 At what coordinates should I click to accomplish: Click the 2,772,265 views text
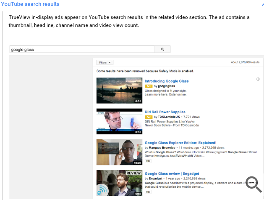tap(213, 148)
